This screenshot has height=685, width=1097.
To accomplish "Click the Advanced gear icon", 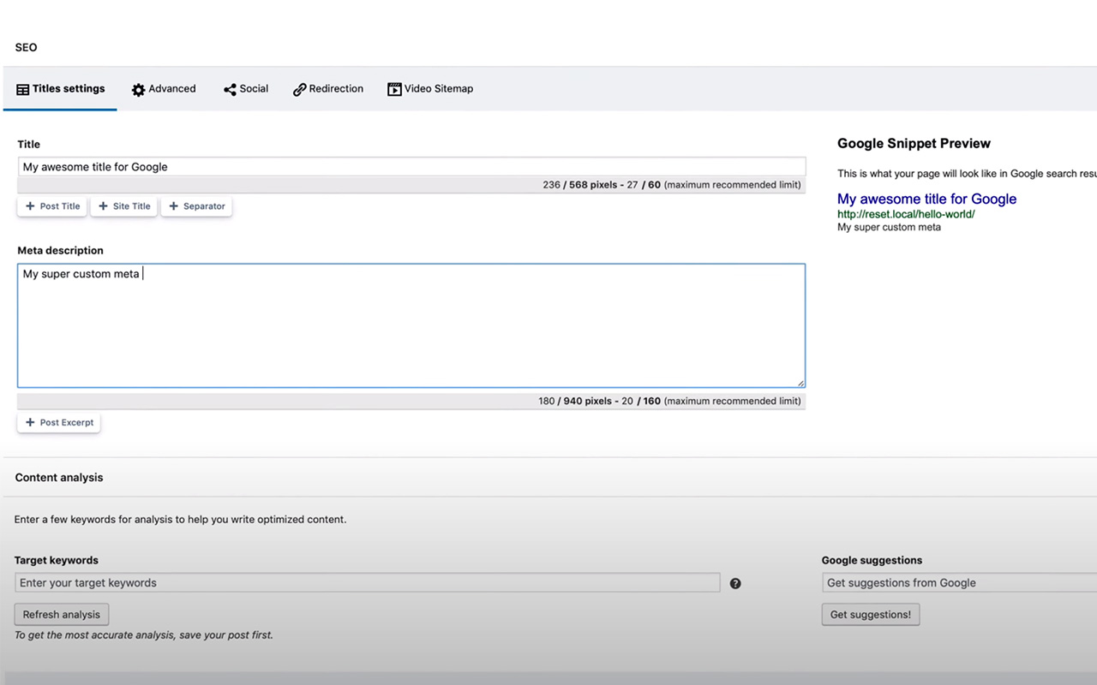I will 138,90.
